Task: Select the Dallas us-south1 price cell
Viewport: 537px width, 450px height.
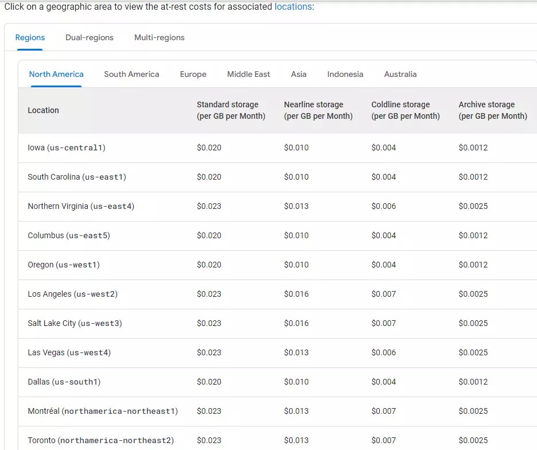Action: coord(209,382)
